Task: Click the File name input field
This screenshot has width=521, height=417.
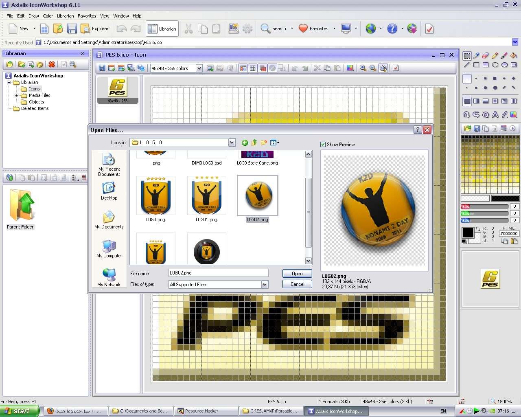Action: point(219,273)
